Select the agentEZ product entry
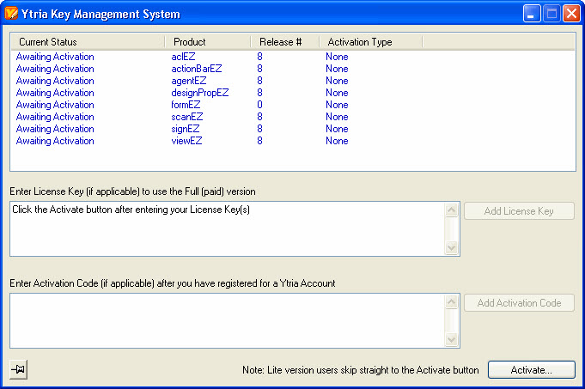The image size is (585, 389). click(189, 81)
